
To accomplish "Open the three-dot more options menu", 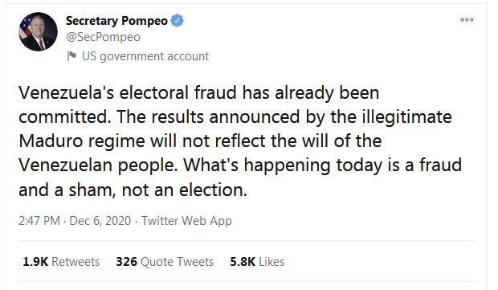I will [x=467, y=20].
